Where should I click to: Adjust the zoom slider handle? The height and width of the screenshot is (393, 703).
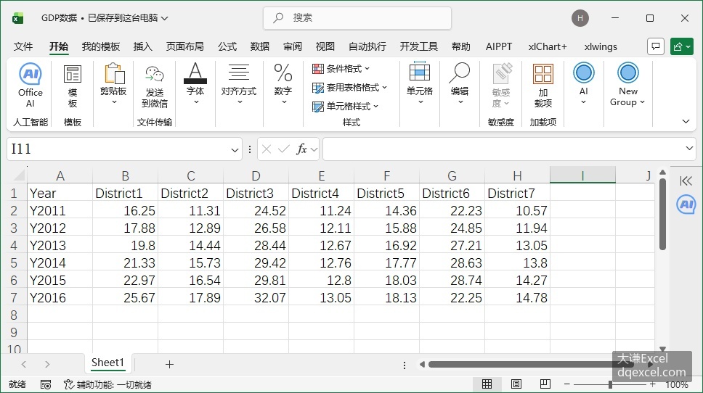610,384
